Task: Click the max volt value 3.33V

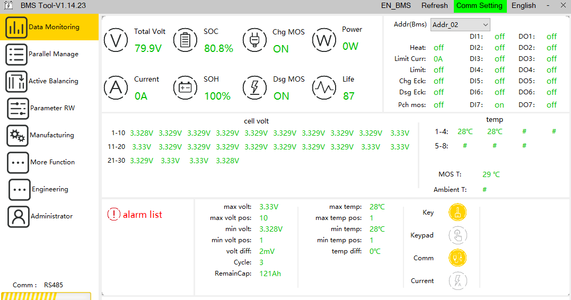Action: (x=269, y=207)
